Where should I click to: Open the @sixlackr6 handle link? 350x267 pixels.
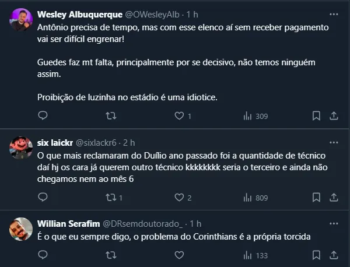[94, 142]
